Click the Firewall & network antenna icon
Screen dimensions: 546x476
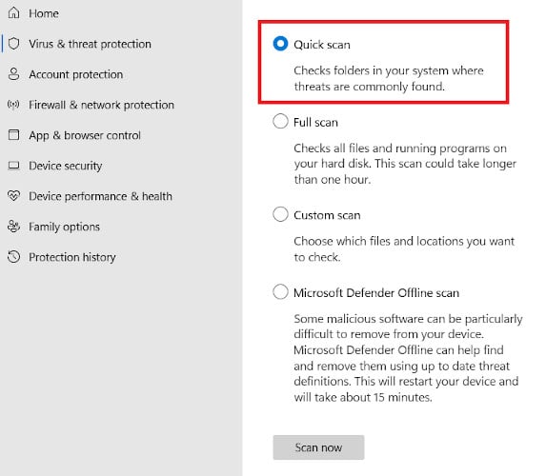click(14, 105)
